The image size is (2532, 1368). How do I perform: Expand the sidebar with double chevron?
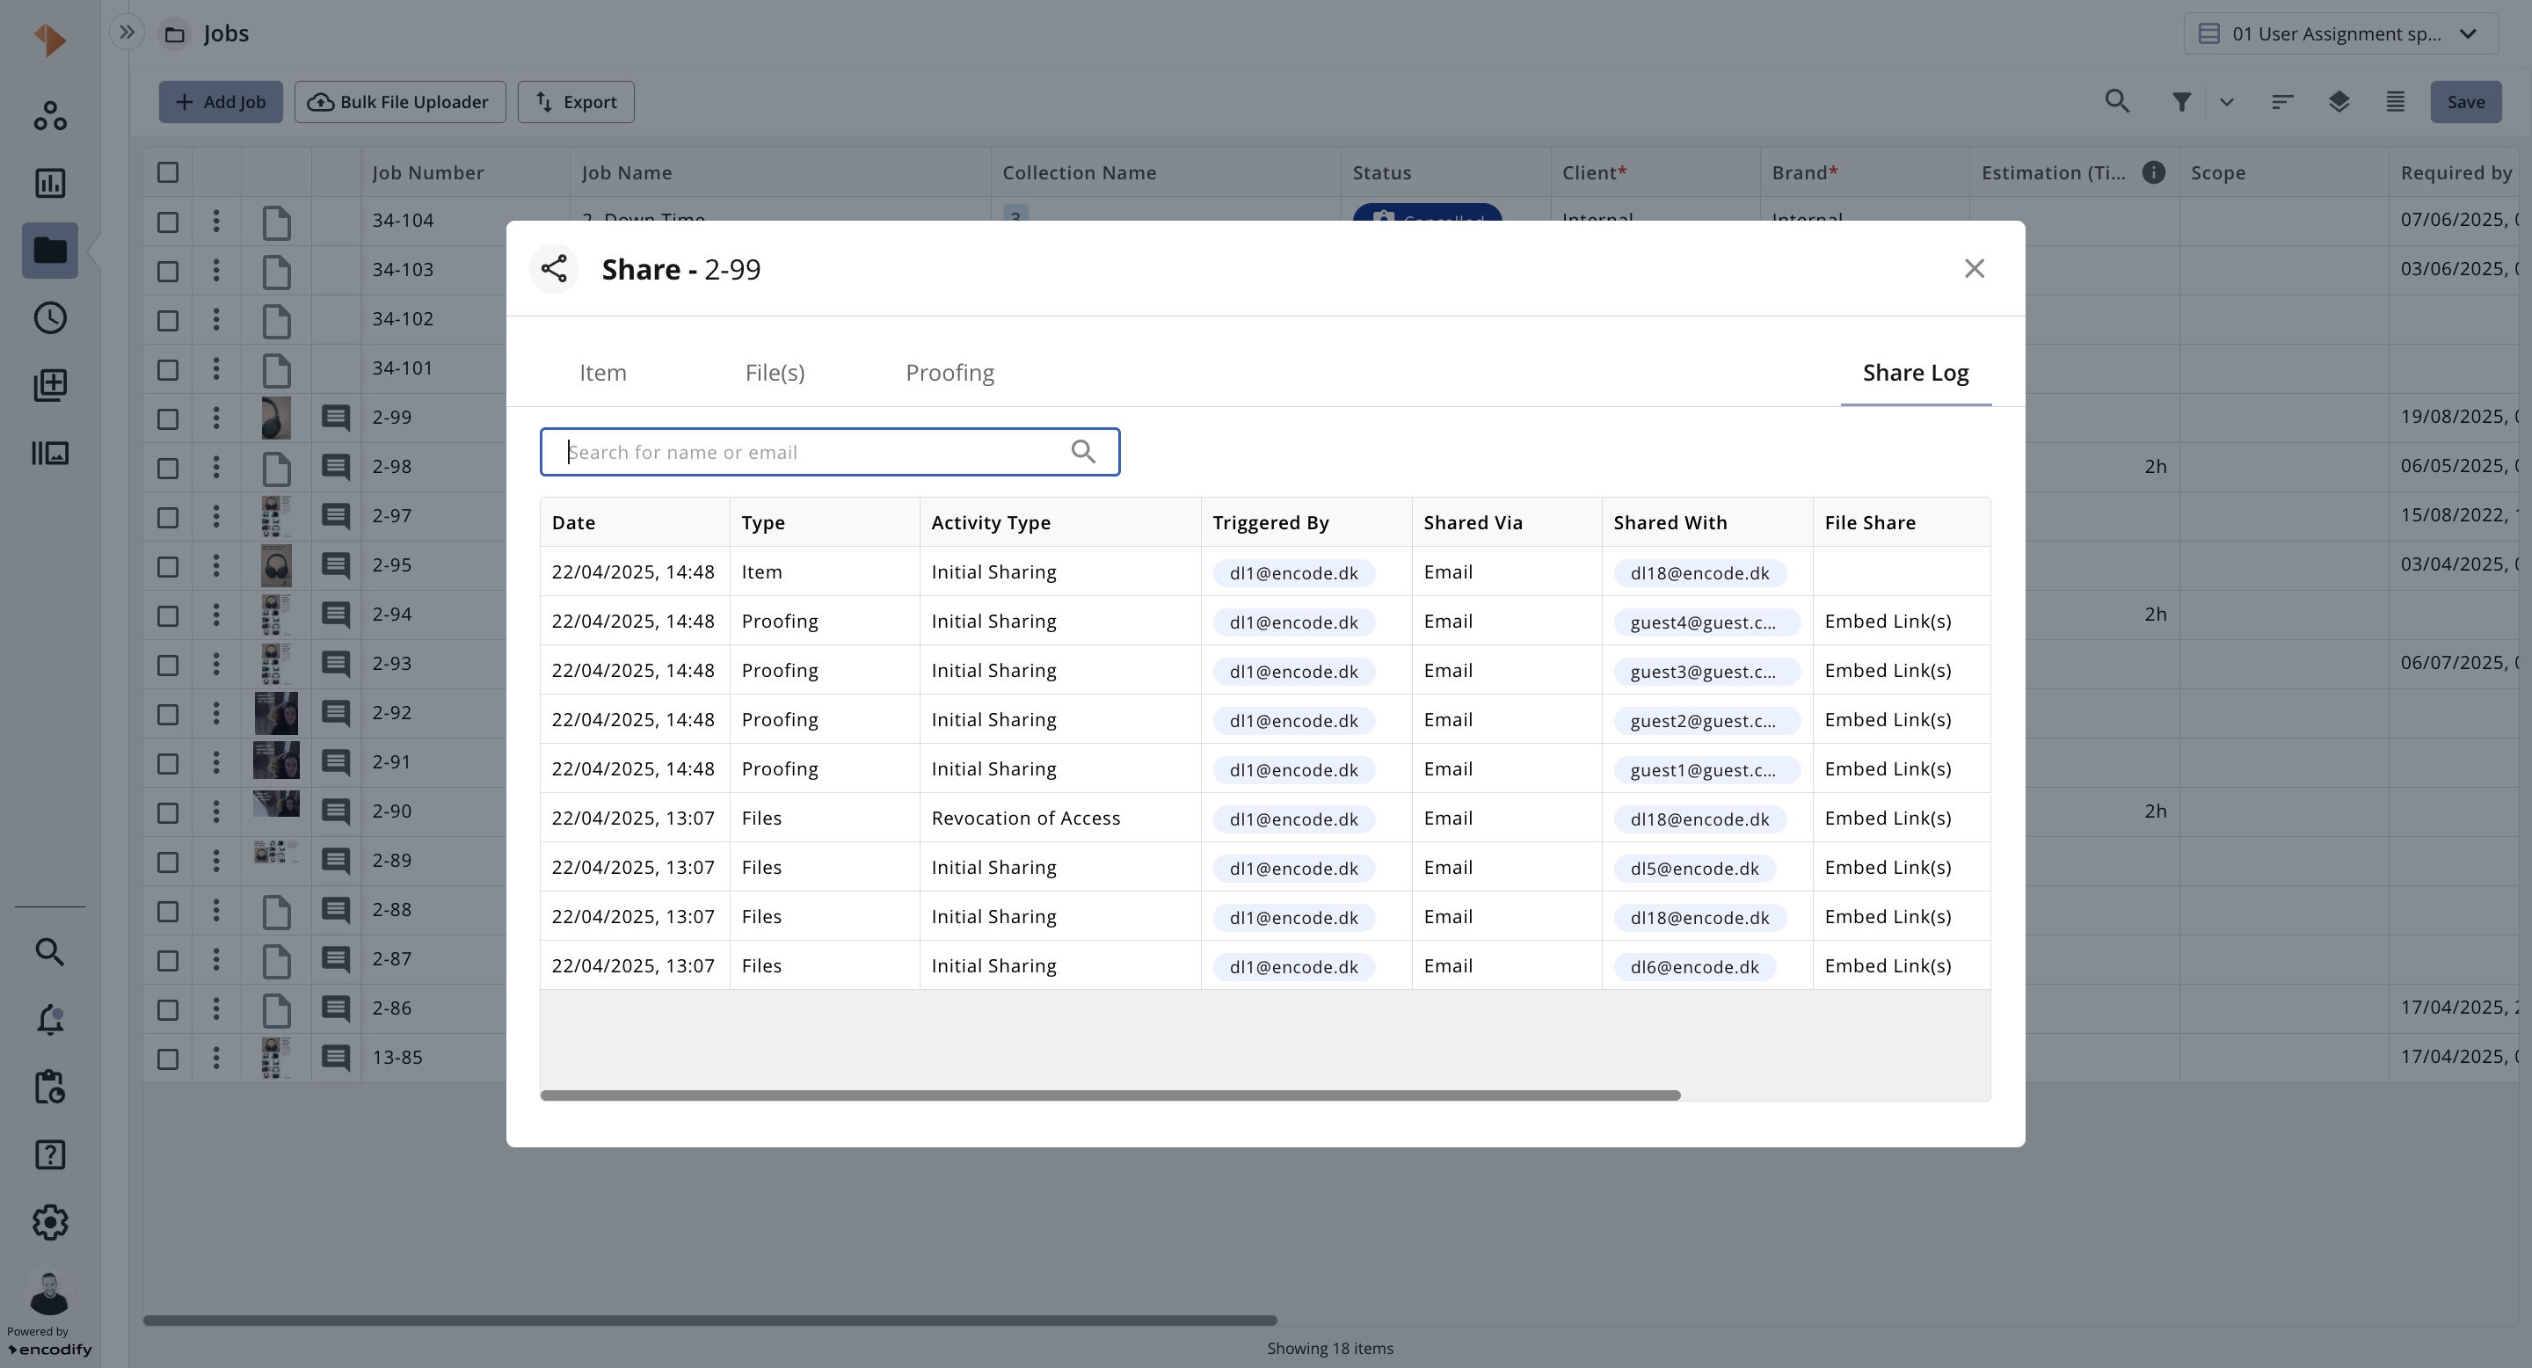pyautogui.click(x=127, y=33)
